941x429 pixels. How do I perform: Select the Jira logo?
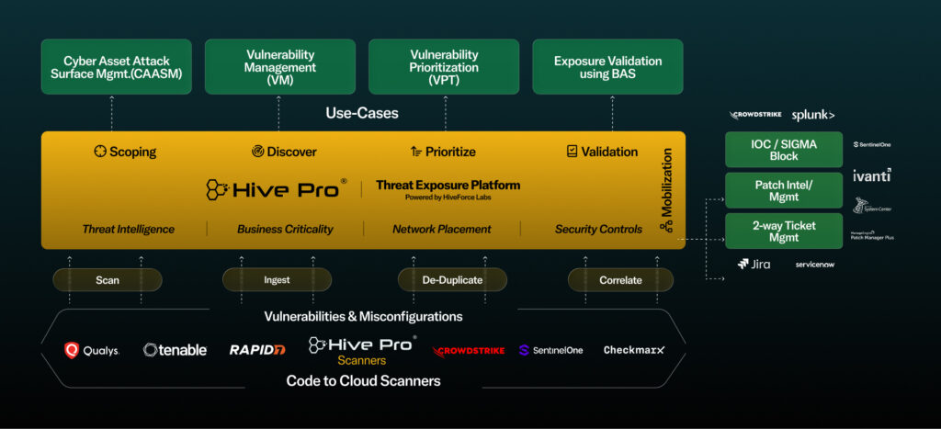(754, 265)
